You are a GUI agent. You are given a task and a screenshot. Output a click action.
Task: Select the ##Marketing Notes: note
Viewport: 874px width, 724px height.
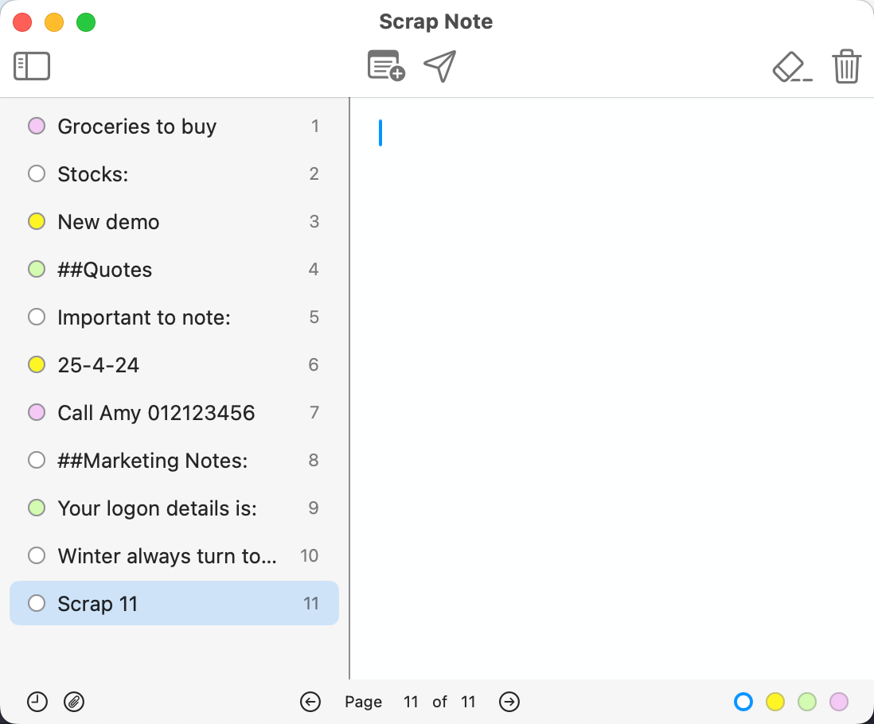(x=152, y=461)
